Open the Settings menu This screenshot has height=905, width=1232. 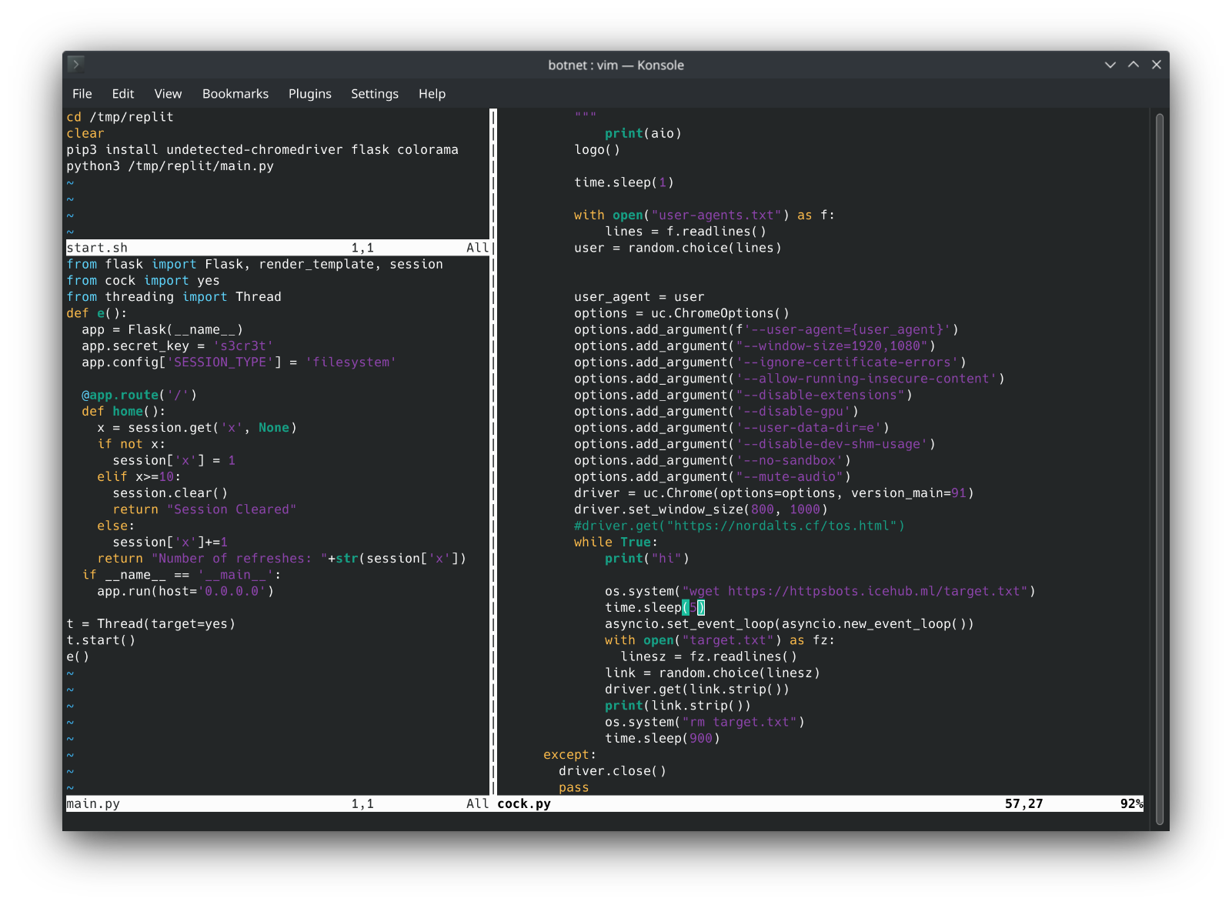375,94
